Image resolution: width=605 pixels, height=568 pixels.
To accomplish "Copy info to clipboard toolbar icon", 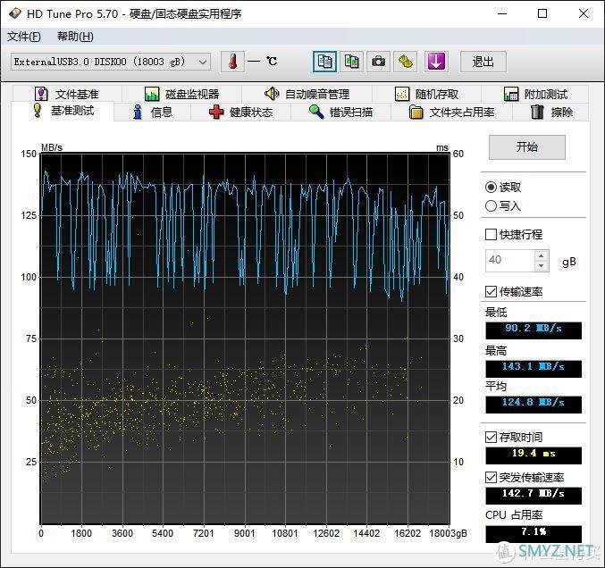I will click(324, 62).
